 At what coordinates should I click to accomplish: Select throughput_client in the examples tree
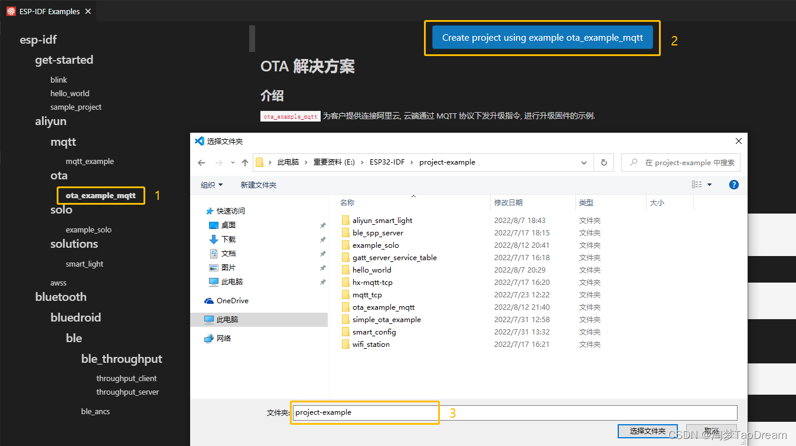point(126,378)
